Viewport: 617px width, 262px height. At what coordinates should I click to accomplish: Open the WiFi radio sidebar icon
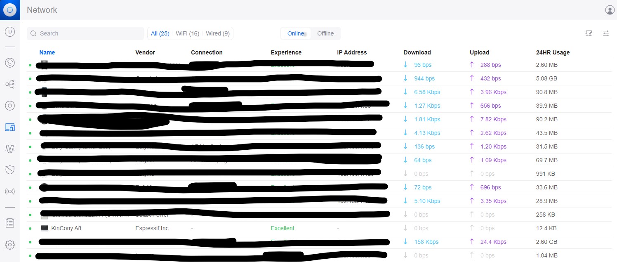tap(10, 191)
